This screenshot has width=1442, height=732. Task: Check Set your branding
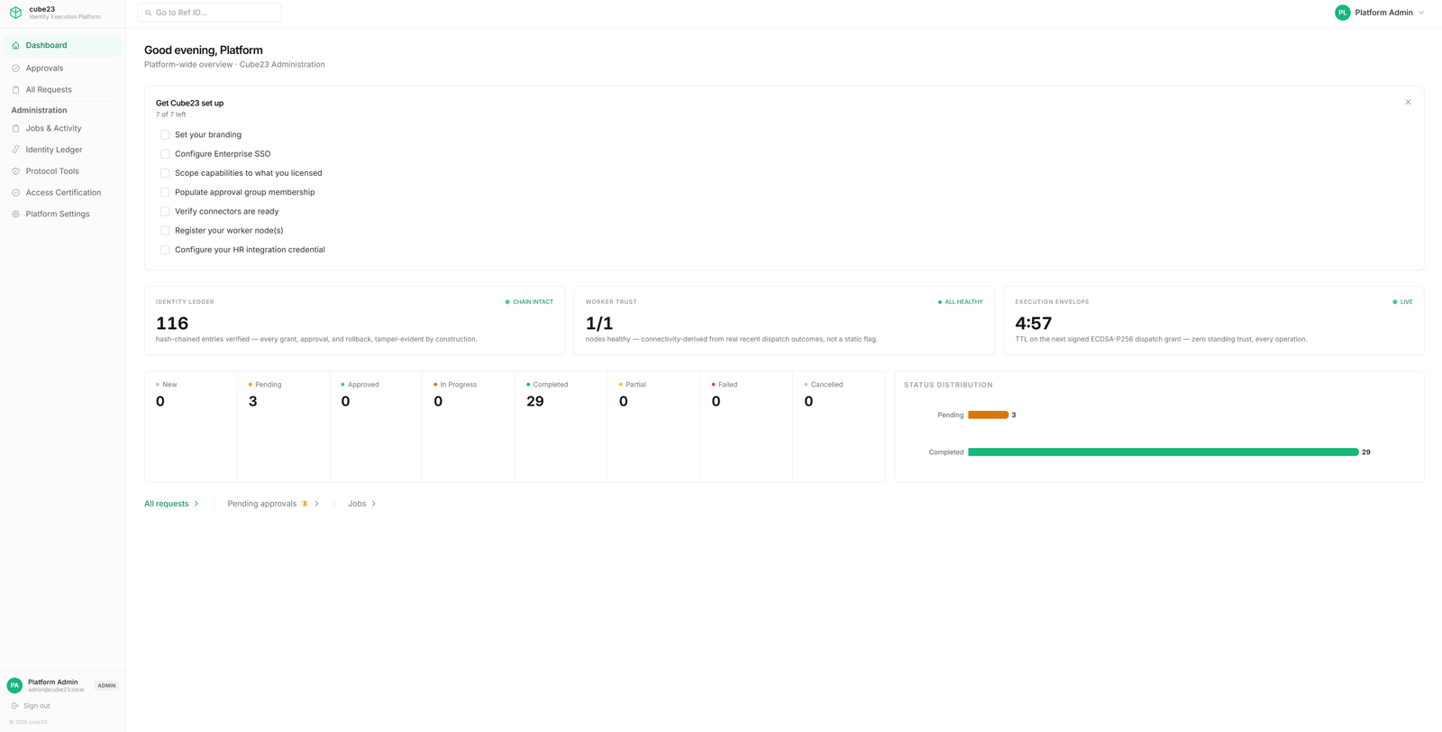pos(165,135)
